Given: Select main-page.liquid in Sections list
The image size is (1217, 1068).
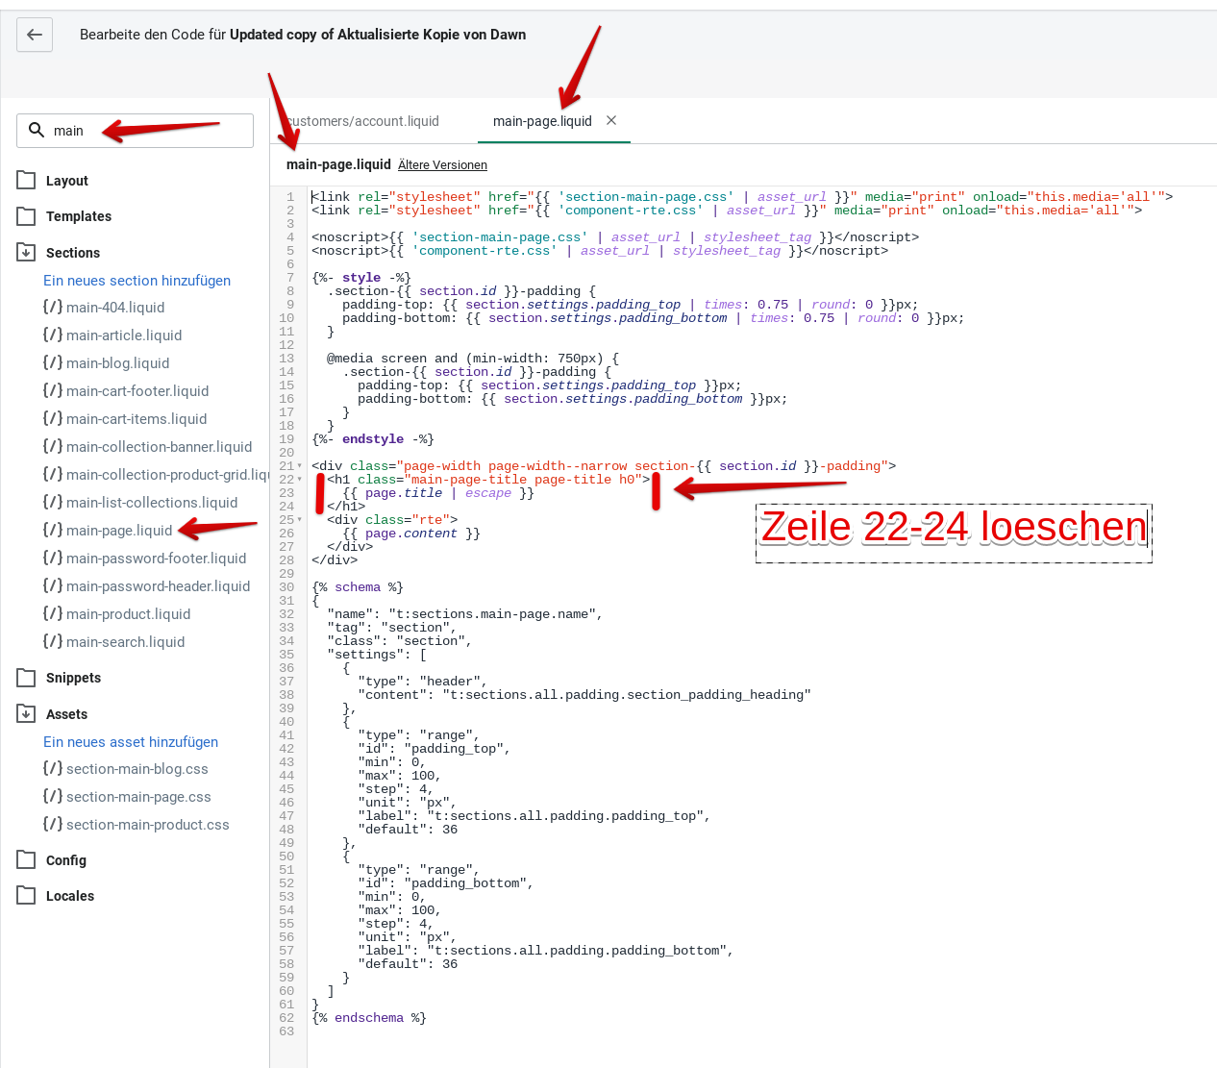Looking at the screenshot, I should tap(108, 531).
